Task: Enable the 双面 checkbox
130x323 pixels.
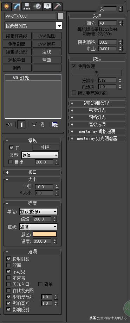Action: coord(8,265)
